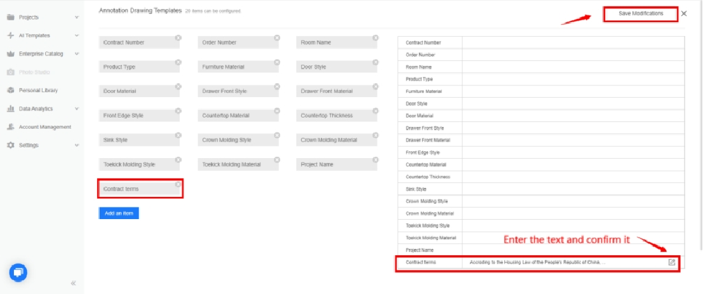The width and height of the screenshot is (703, 294).
Task: Open the chat support bubble
Action: coord(19,272)
